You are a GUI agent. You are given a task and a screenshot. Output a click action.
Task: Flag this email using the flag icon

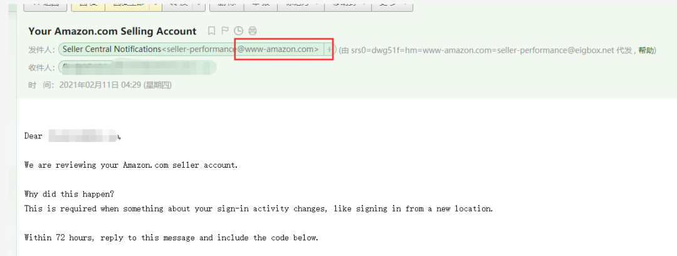pyautogui.click(x=225, y=31)
